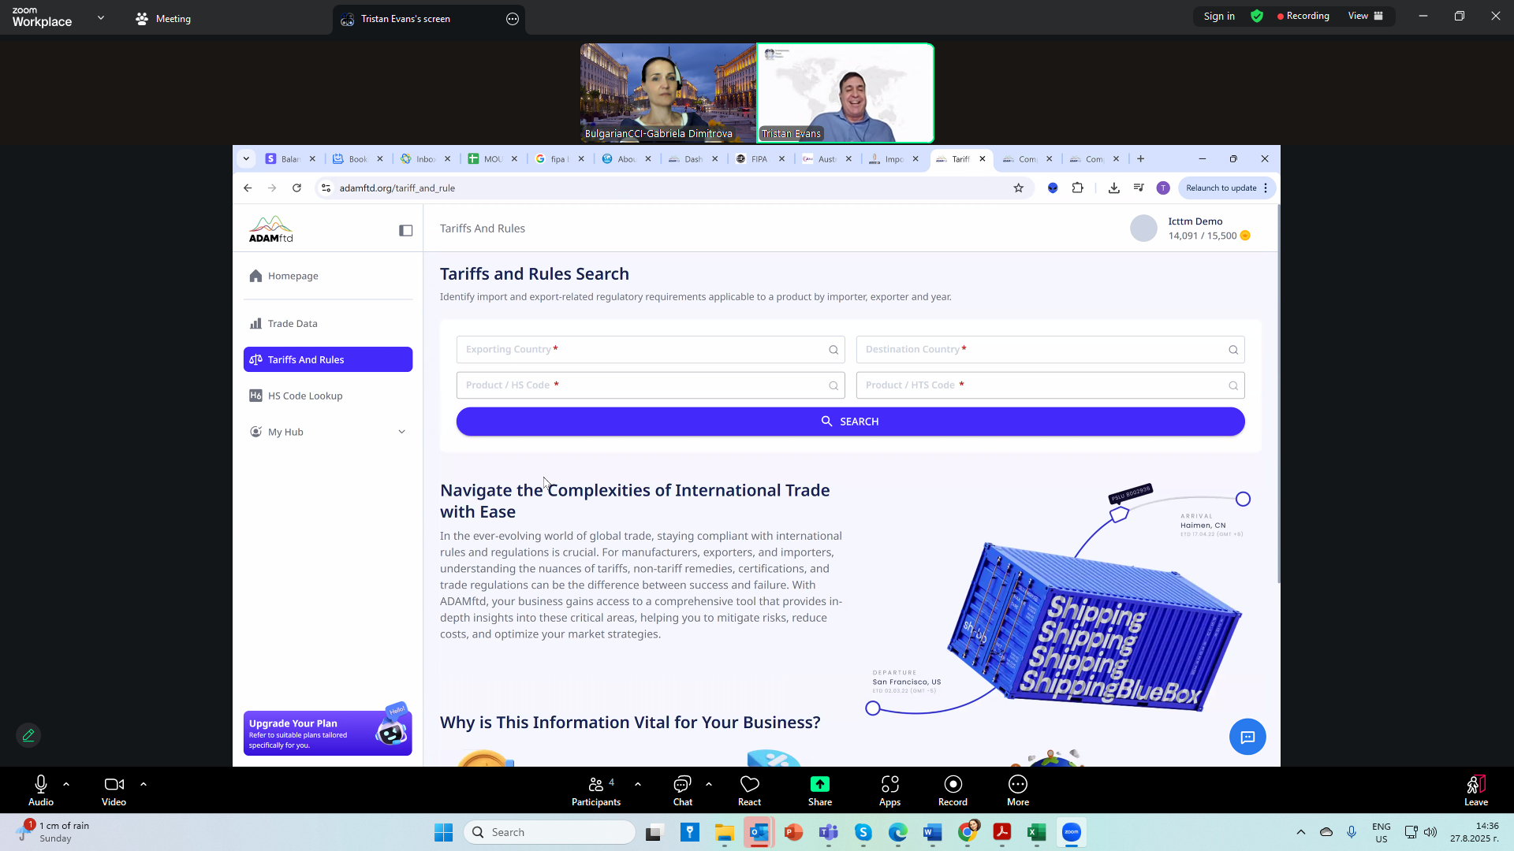The height and width of the screenshot is (851, 1514).
Task: View site information icon in address bar
Action: point(326,188)
